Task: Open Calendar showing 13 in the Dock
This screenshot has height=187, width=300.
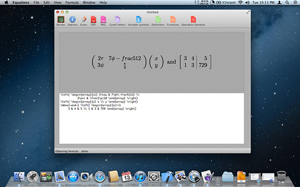Action: (127, 177)
